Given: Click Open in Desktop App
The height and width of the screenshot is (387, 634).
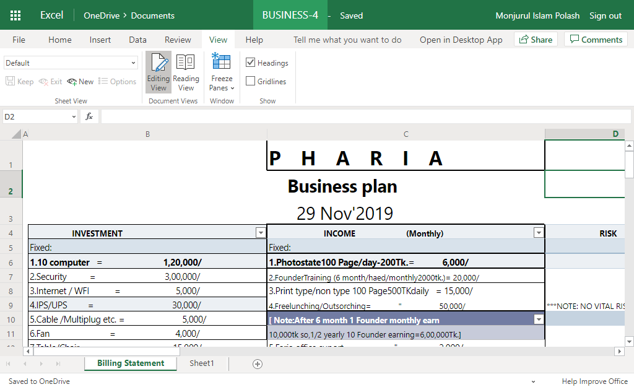Looking at the screenshot, I should point(461,40).
